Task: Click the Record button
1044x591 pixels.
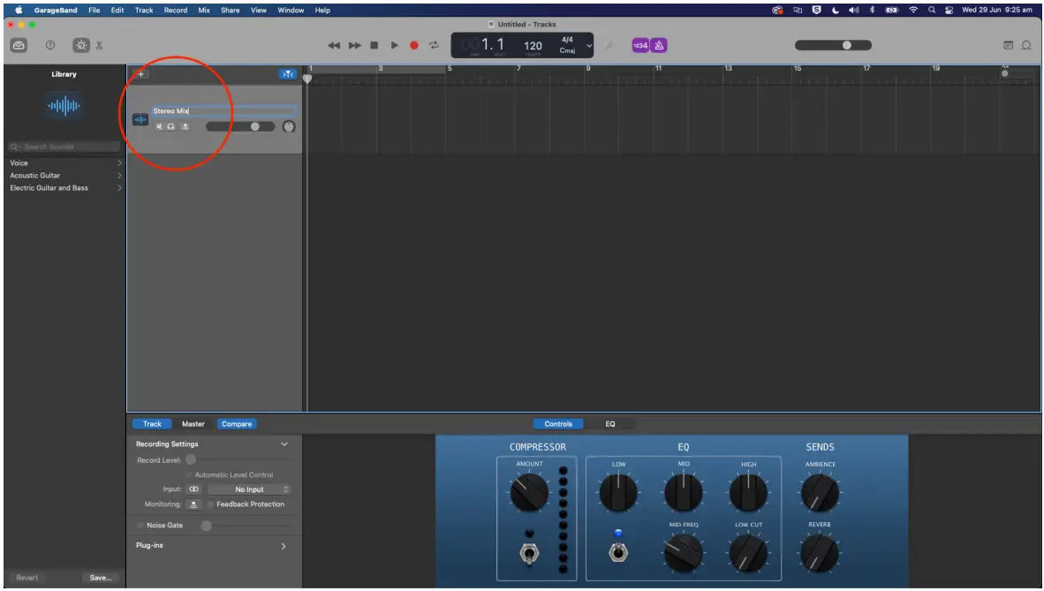Action: [x=415, y=45]
